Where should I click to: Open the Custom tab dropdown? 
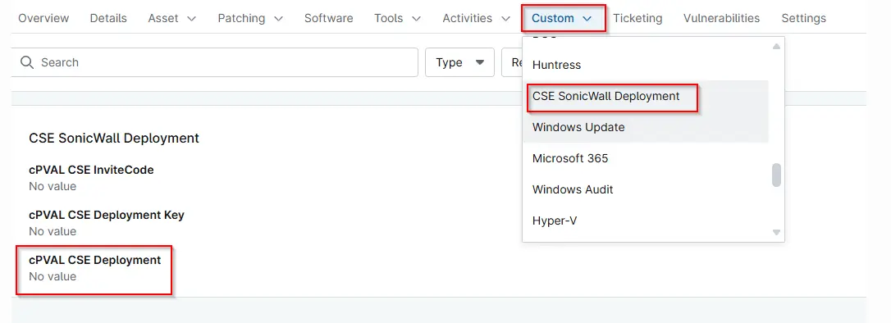coord(563,18)
